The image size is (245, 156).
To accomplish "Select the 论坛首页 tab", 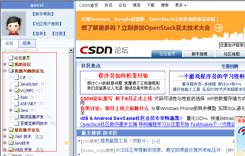I will tap(167, 54).
